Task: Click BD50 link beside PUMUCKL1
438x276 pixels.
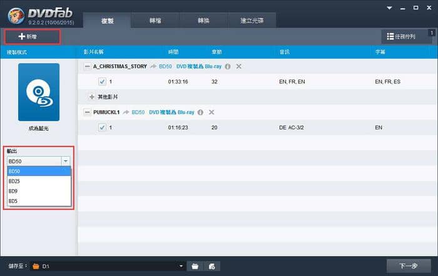Action: tap(138, 112)
